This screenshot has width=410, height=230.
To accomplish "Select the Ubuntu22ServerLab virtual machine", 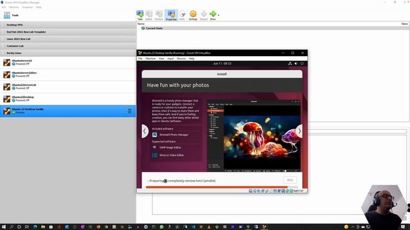I will 68,87.
